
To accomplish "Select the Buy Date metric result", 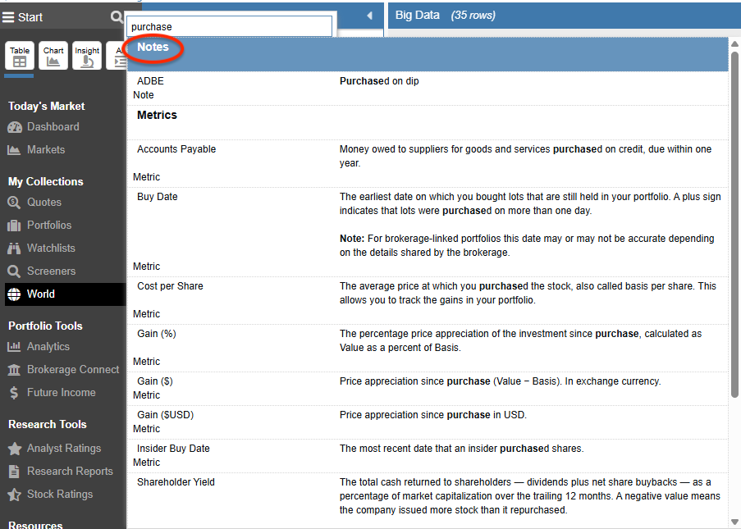I will (428, 232).
